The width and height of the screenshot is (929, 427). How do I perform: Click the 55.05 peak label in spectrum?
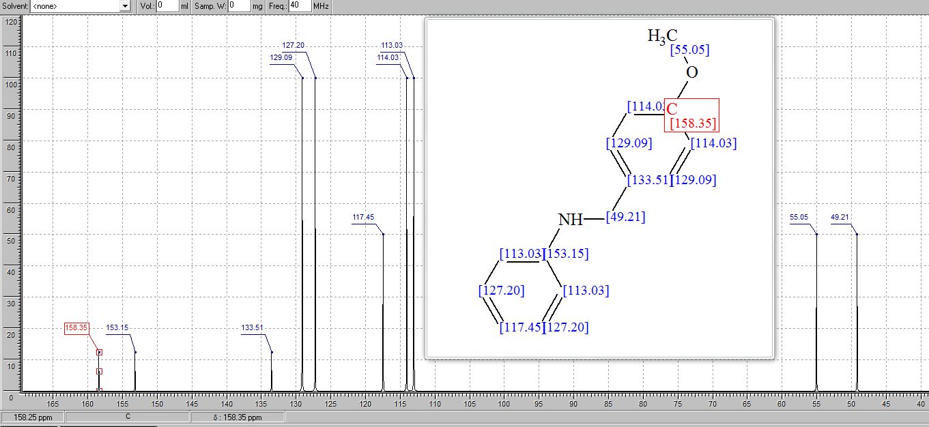799,218
